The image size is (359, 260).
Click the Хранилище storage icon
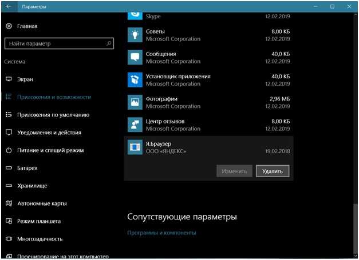click(x=9, y=186)
